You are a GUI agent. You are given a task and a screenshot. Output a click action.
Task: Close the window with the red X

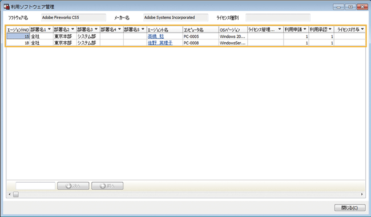[x=362, y=7]
